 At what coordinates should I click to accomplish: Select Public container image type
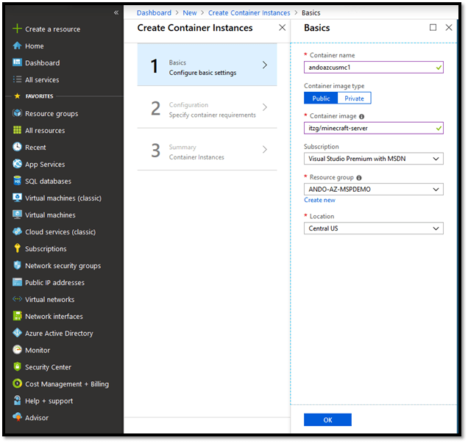[x=321, y=98]
